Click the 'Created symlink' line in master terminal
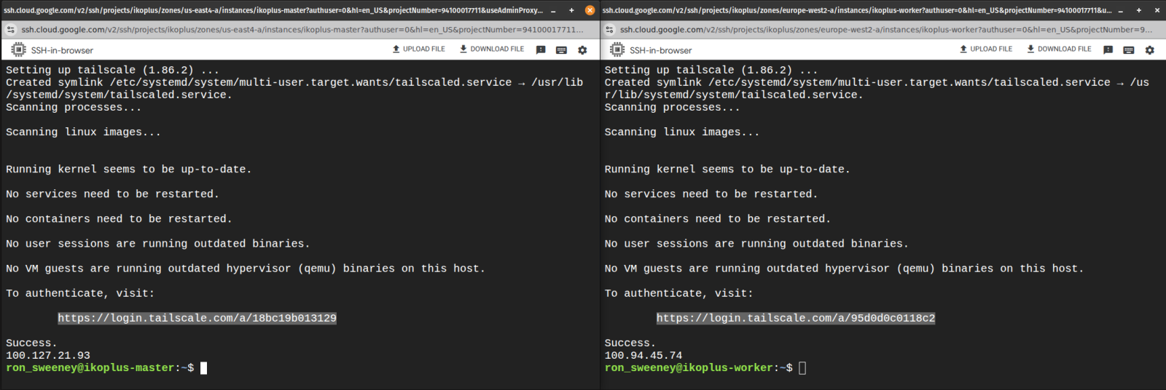Image resolution: width=1166 pixels, height=390 pixels. pos(294,82)
